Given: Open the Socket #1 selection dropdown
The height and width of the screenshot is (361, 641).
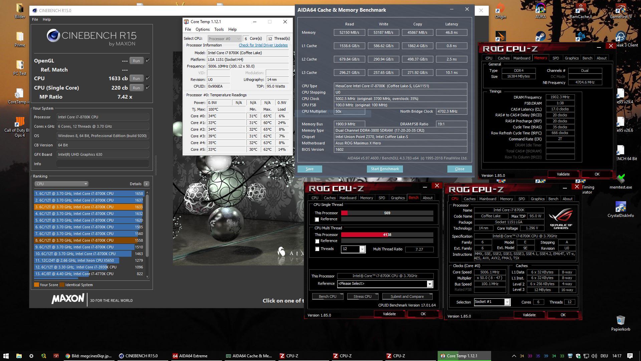Looking at the screenshot, I should [507, 302].
